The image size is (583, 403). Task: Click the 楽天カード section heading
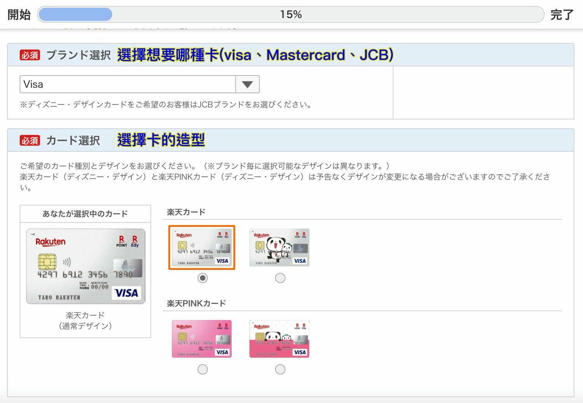[x=185, y=212]
